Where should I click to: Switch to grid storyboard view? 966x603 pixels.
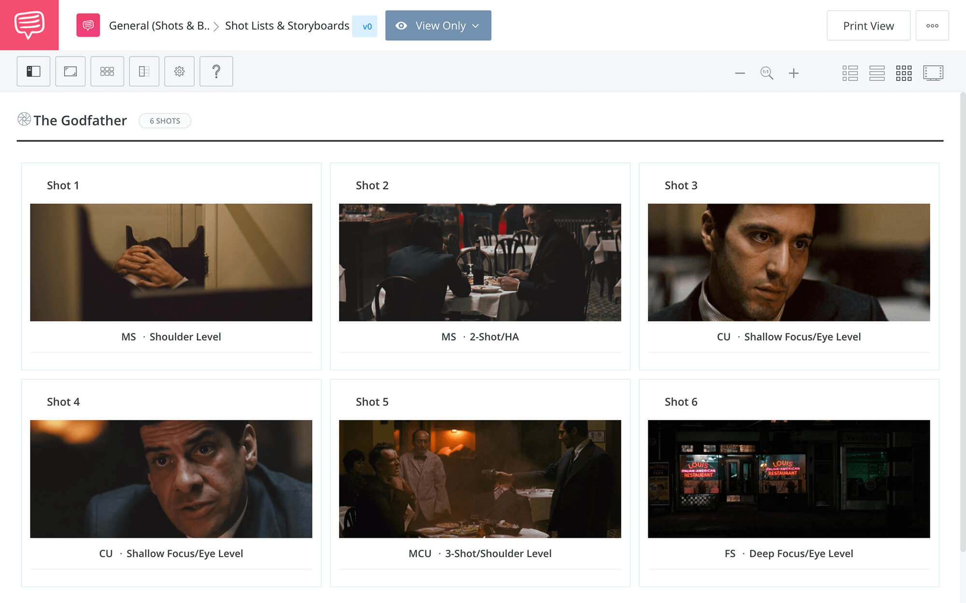904,73
